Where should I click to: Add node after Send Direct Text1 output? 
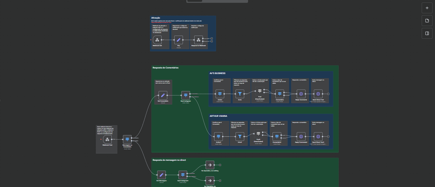pyautogui.click(x=328, y=137)
